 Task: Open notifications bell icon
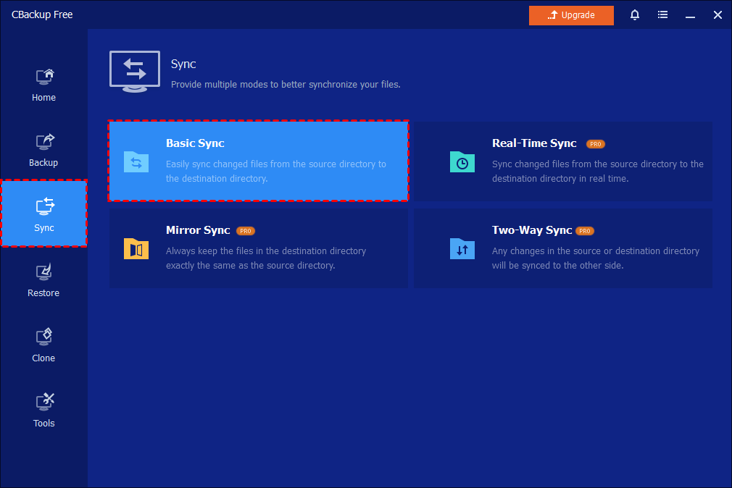(x=635, y=15)
